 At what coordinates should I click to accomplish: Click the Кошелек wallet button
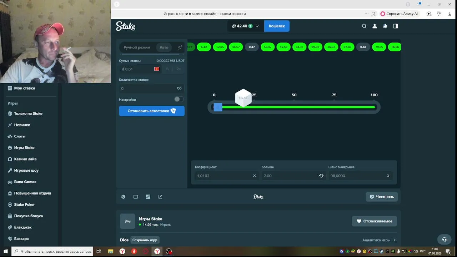click(277, 26)
